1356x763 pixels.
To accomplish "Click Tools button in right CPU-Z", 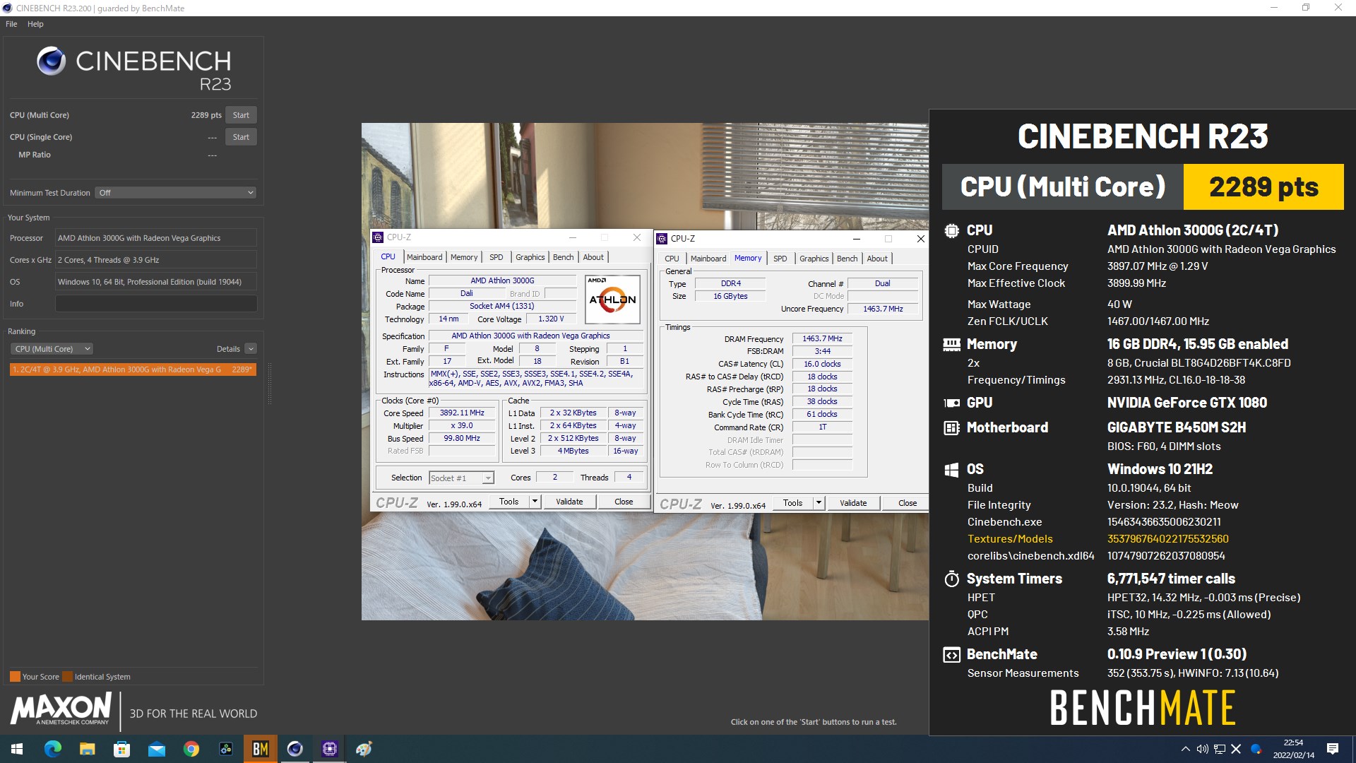I will point(792,503).
